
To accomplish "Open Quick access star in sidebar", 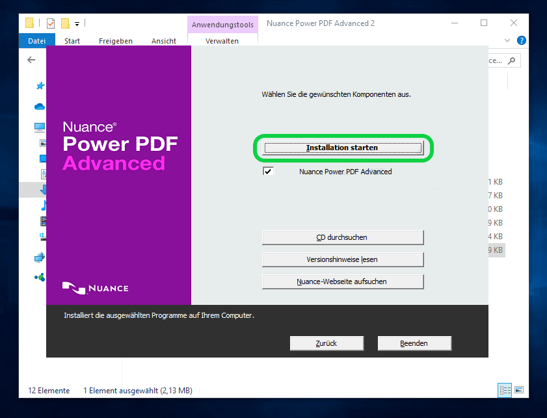I will click(40, 86).
